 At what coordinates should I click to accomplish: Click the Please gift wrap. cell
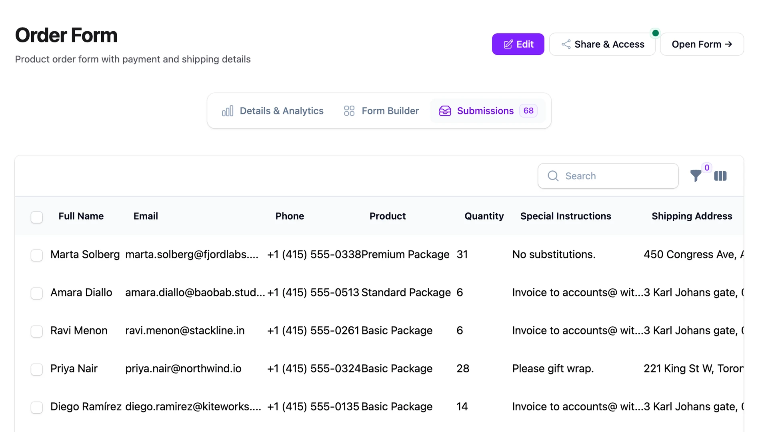(553, 368)
